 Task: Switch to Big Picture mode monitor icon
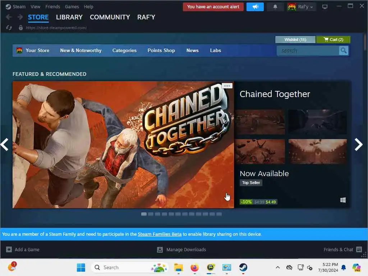click(325, 7)
